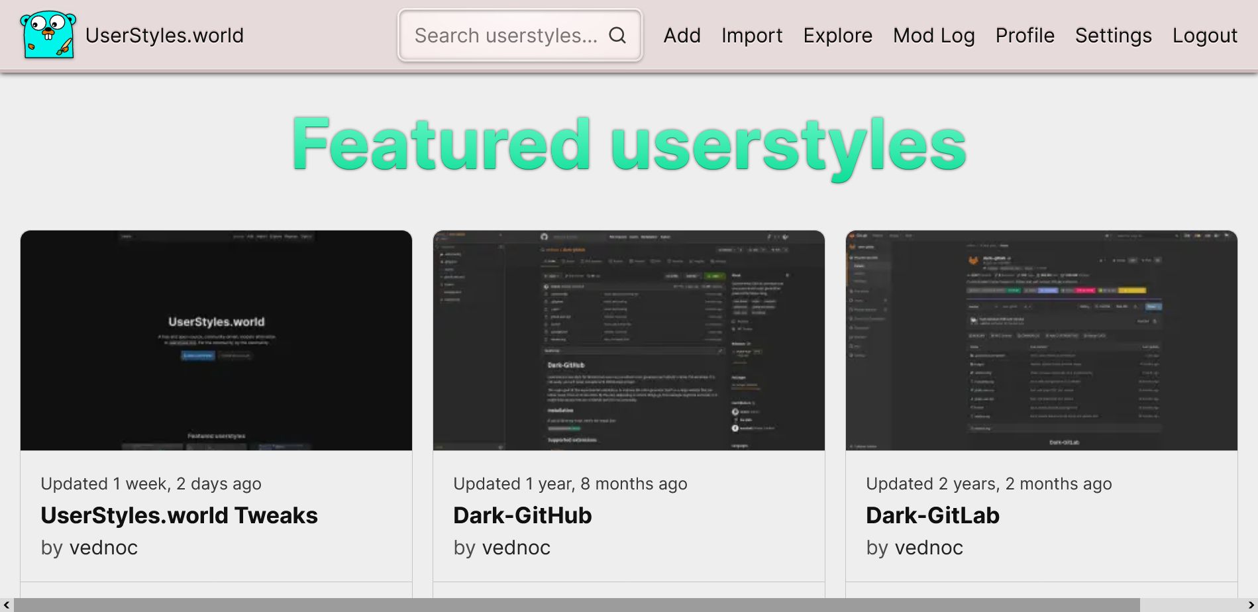Click "by vednoc" under Dark-GitHub
Viewport: 1258px width, 612px height.
pyautogui.click(x=502, y=548)
